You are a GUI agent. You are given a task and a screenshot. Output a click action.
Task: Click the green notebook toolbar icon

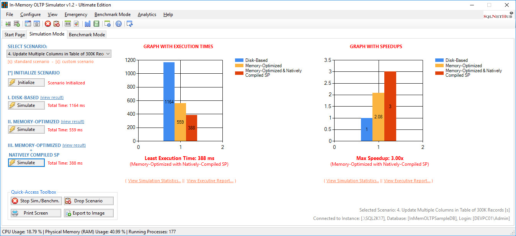pos(96,24)
